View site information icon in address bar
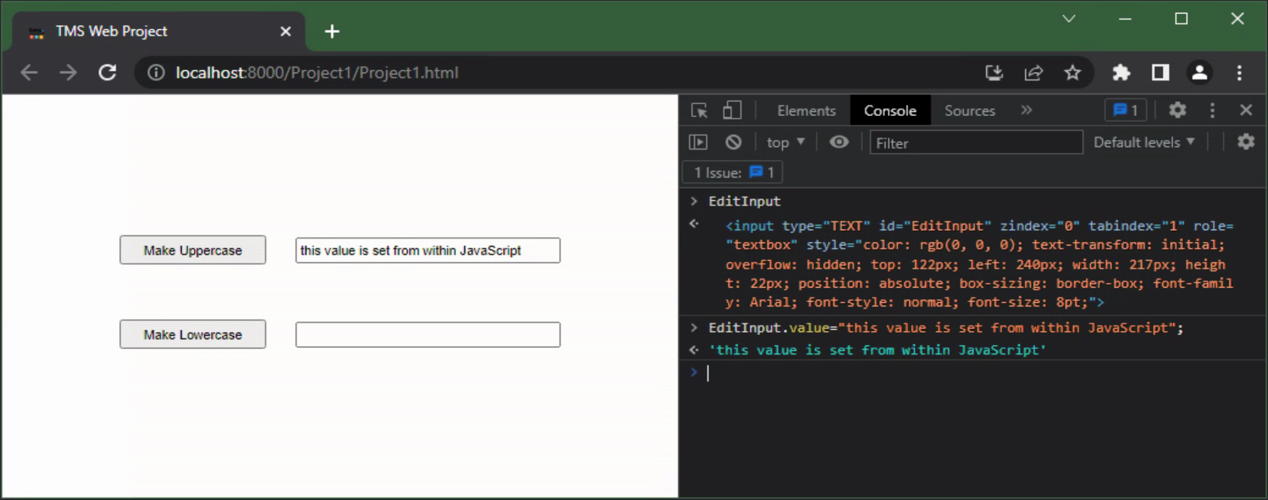The image size is (1268, 500). pyautogui.click(x=156, y=73)
